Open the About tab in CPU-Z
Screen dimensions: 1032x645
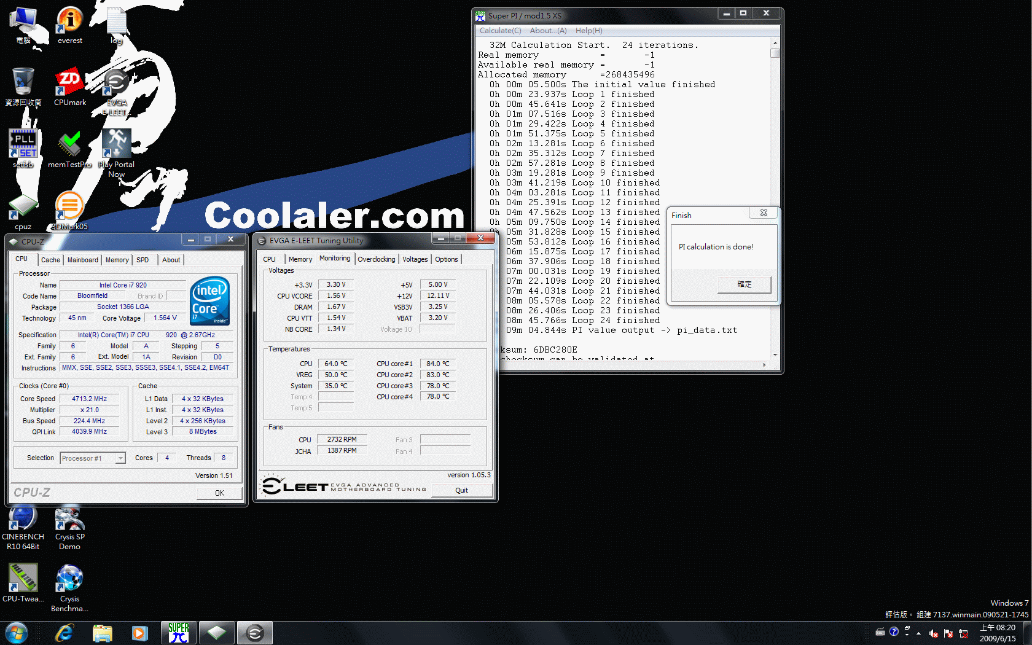pyautogui.click(x=171, y=260)
